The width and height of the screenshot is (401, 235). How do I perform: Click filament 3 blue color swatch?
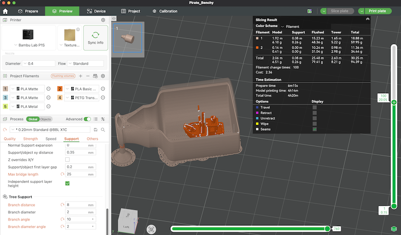(x=6, y=97)
